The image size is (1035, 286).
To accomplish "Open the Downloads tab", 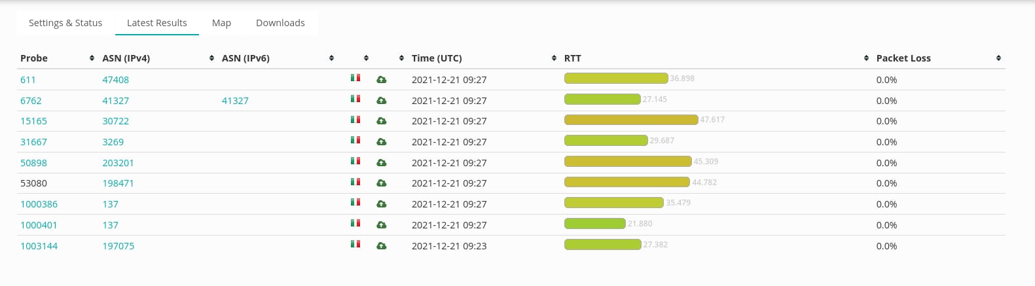I will click(x=280, y=23).
